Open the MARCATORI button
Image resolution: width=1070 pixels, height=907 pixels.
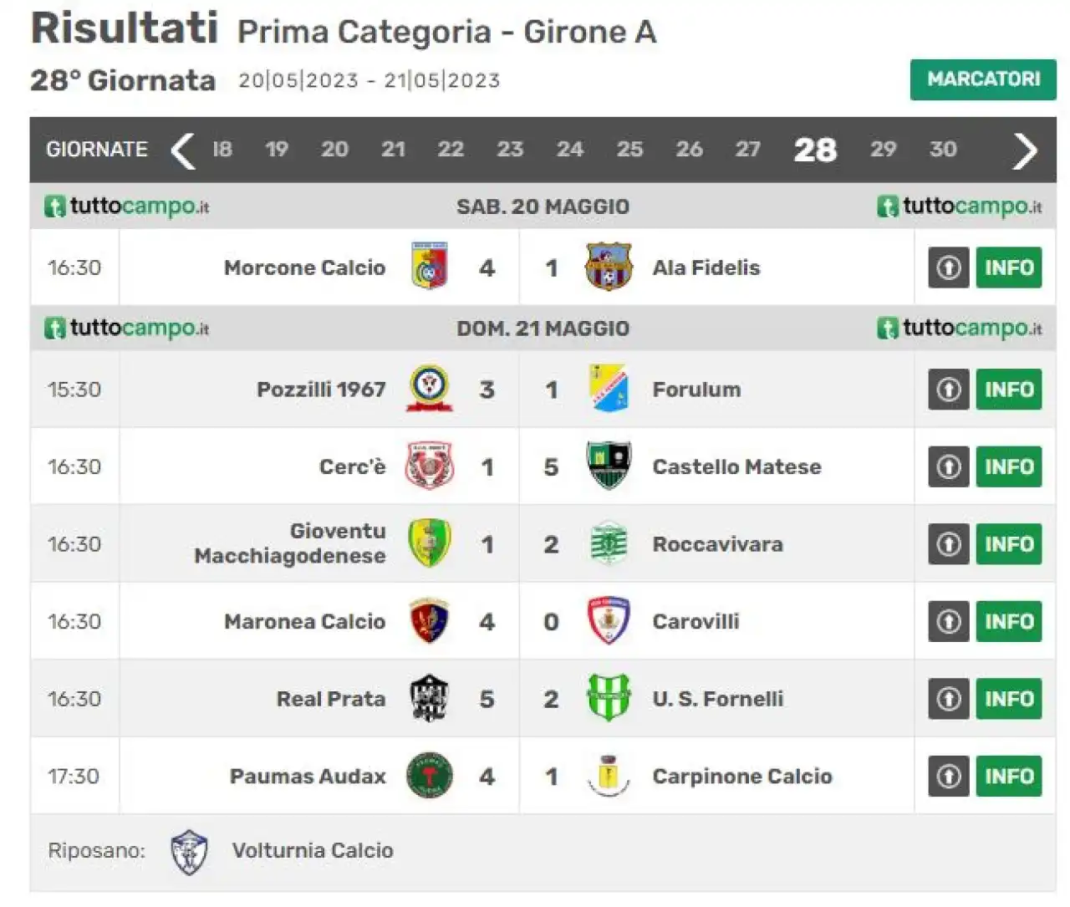pos(983,79)
